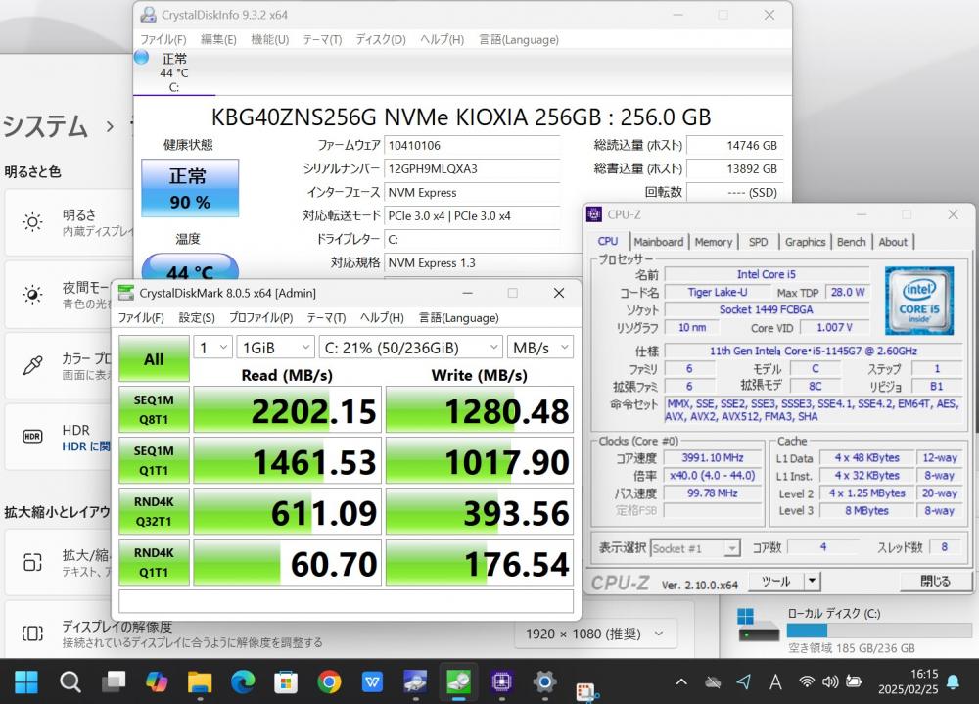Click location arrow tray icon
The image size is (979, 704).
(744, 682)
